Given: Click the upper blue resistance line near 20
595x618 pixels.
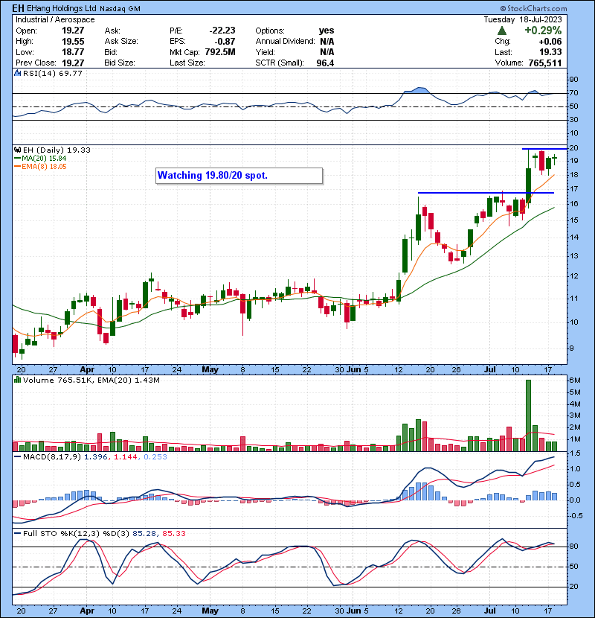Looking at the screenshot, I should [544, 149].
